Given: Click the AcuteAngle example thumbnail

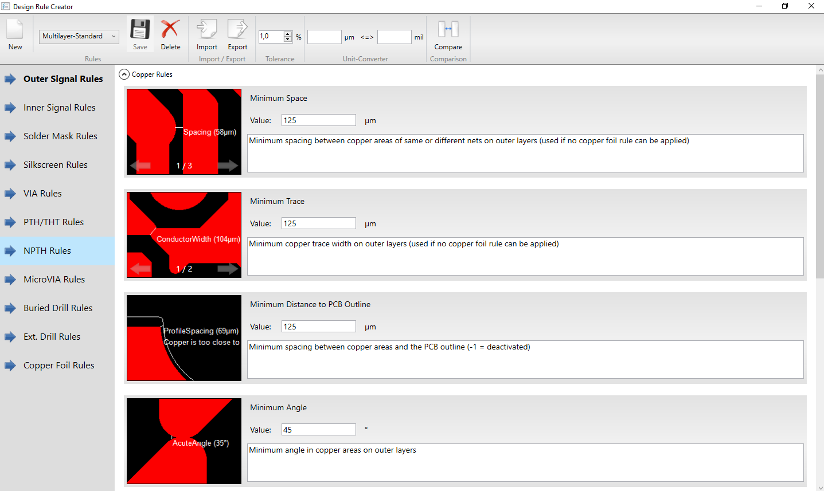Looking at the screenshot, I should [184, 441].
